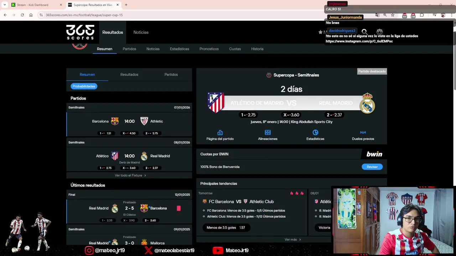456x256 pixels.
Task: Click Barcelona crest in Semifinales match row
Action: click(115, 121)
